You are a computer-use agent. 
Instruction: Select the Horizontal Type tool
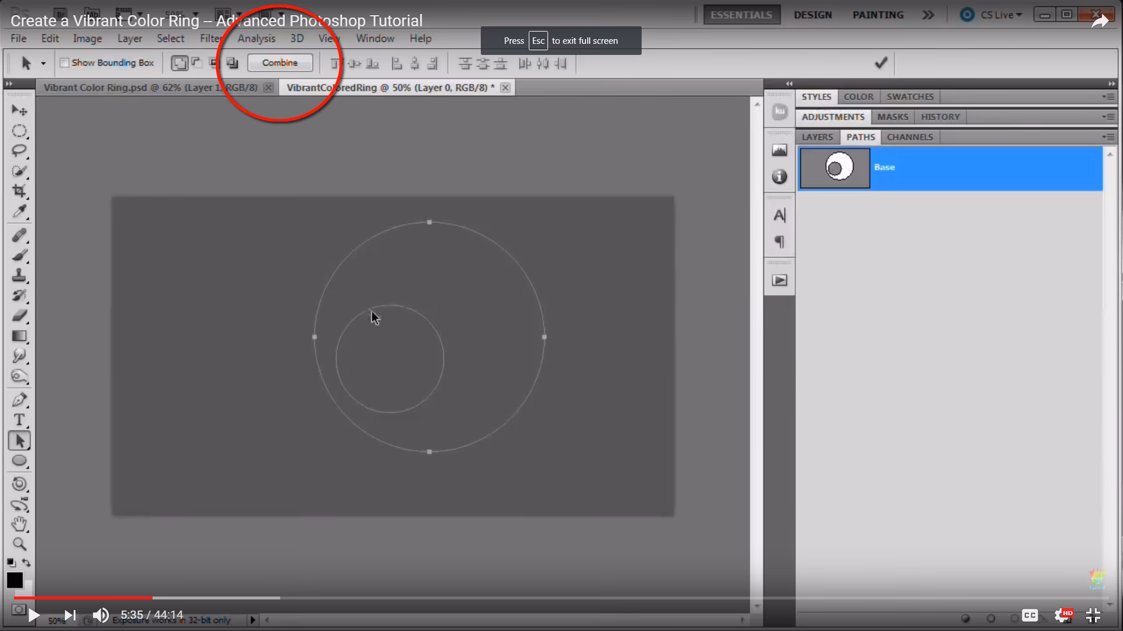coord(20,420)
